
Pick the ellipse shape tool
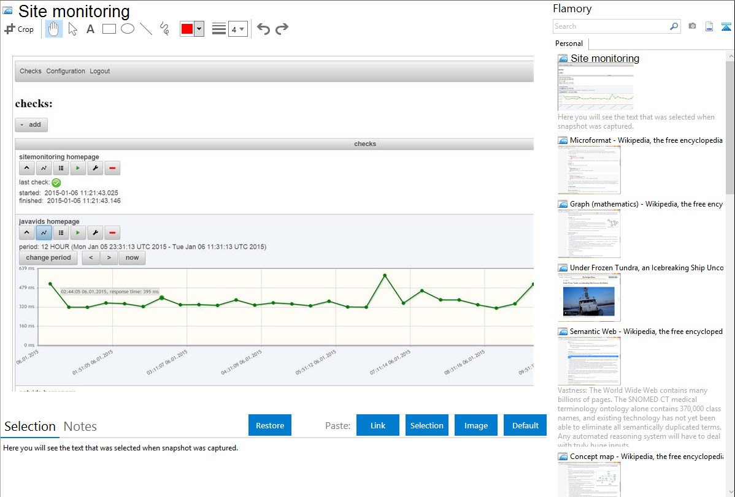click(x=128, y=29)
